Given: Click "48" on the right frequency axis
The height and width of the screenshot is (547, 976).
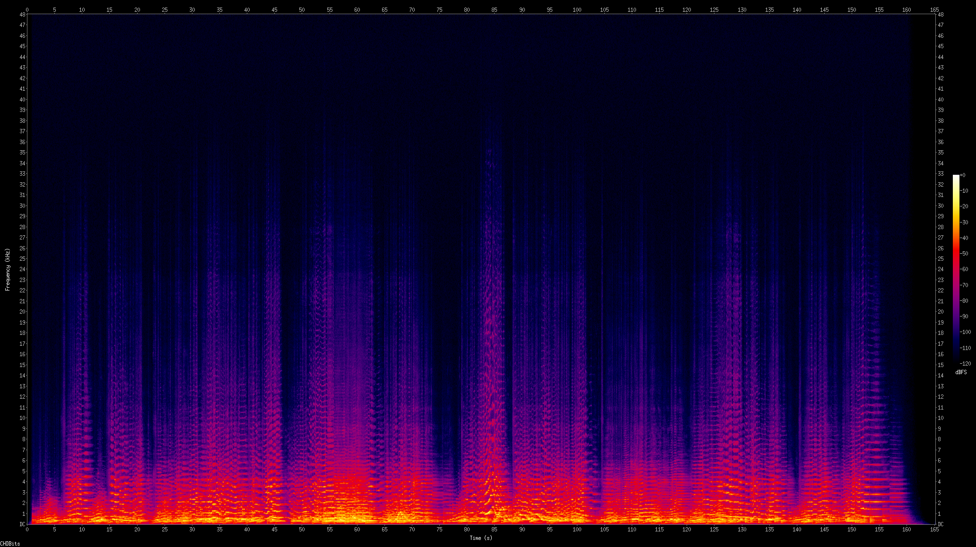Looking at the screenshot, I should coord(941,15).
